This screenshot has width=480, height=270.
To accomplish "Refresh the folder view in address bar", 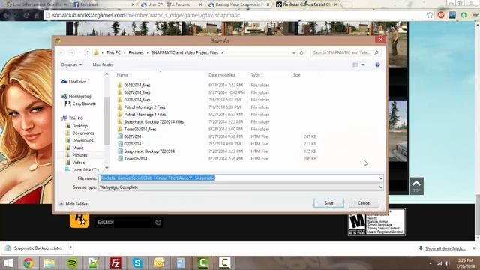I will click(x=301, y=52).
